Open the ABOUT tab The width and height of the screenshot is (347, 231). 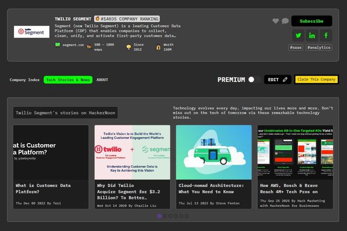point(102,80)
